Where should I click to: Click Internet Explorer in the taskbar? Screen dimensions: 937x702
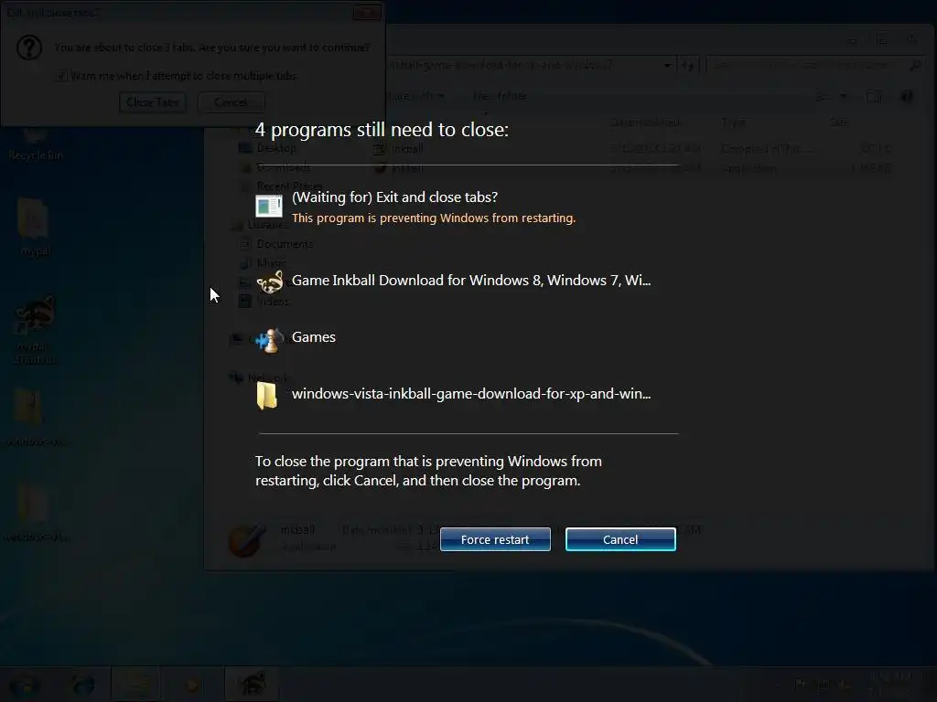coord(81,685)
